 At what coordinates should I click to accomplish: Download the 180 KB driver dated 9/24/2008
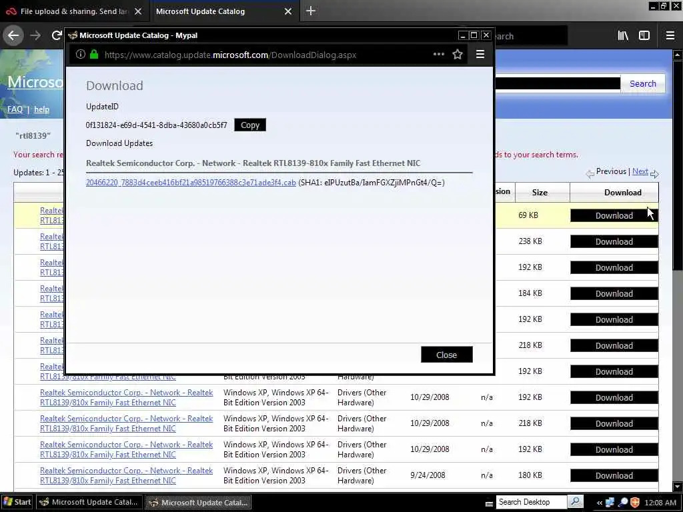[614, 476]
